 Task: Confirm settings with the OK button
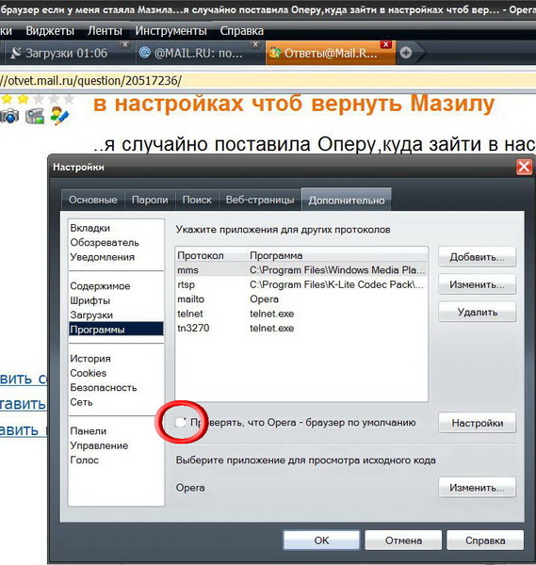(321, 541)
